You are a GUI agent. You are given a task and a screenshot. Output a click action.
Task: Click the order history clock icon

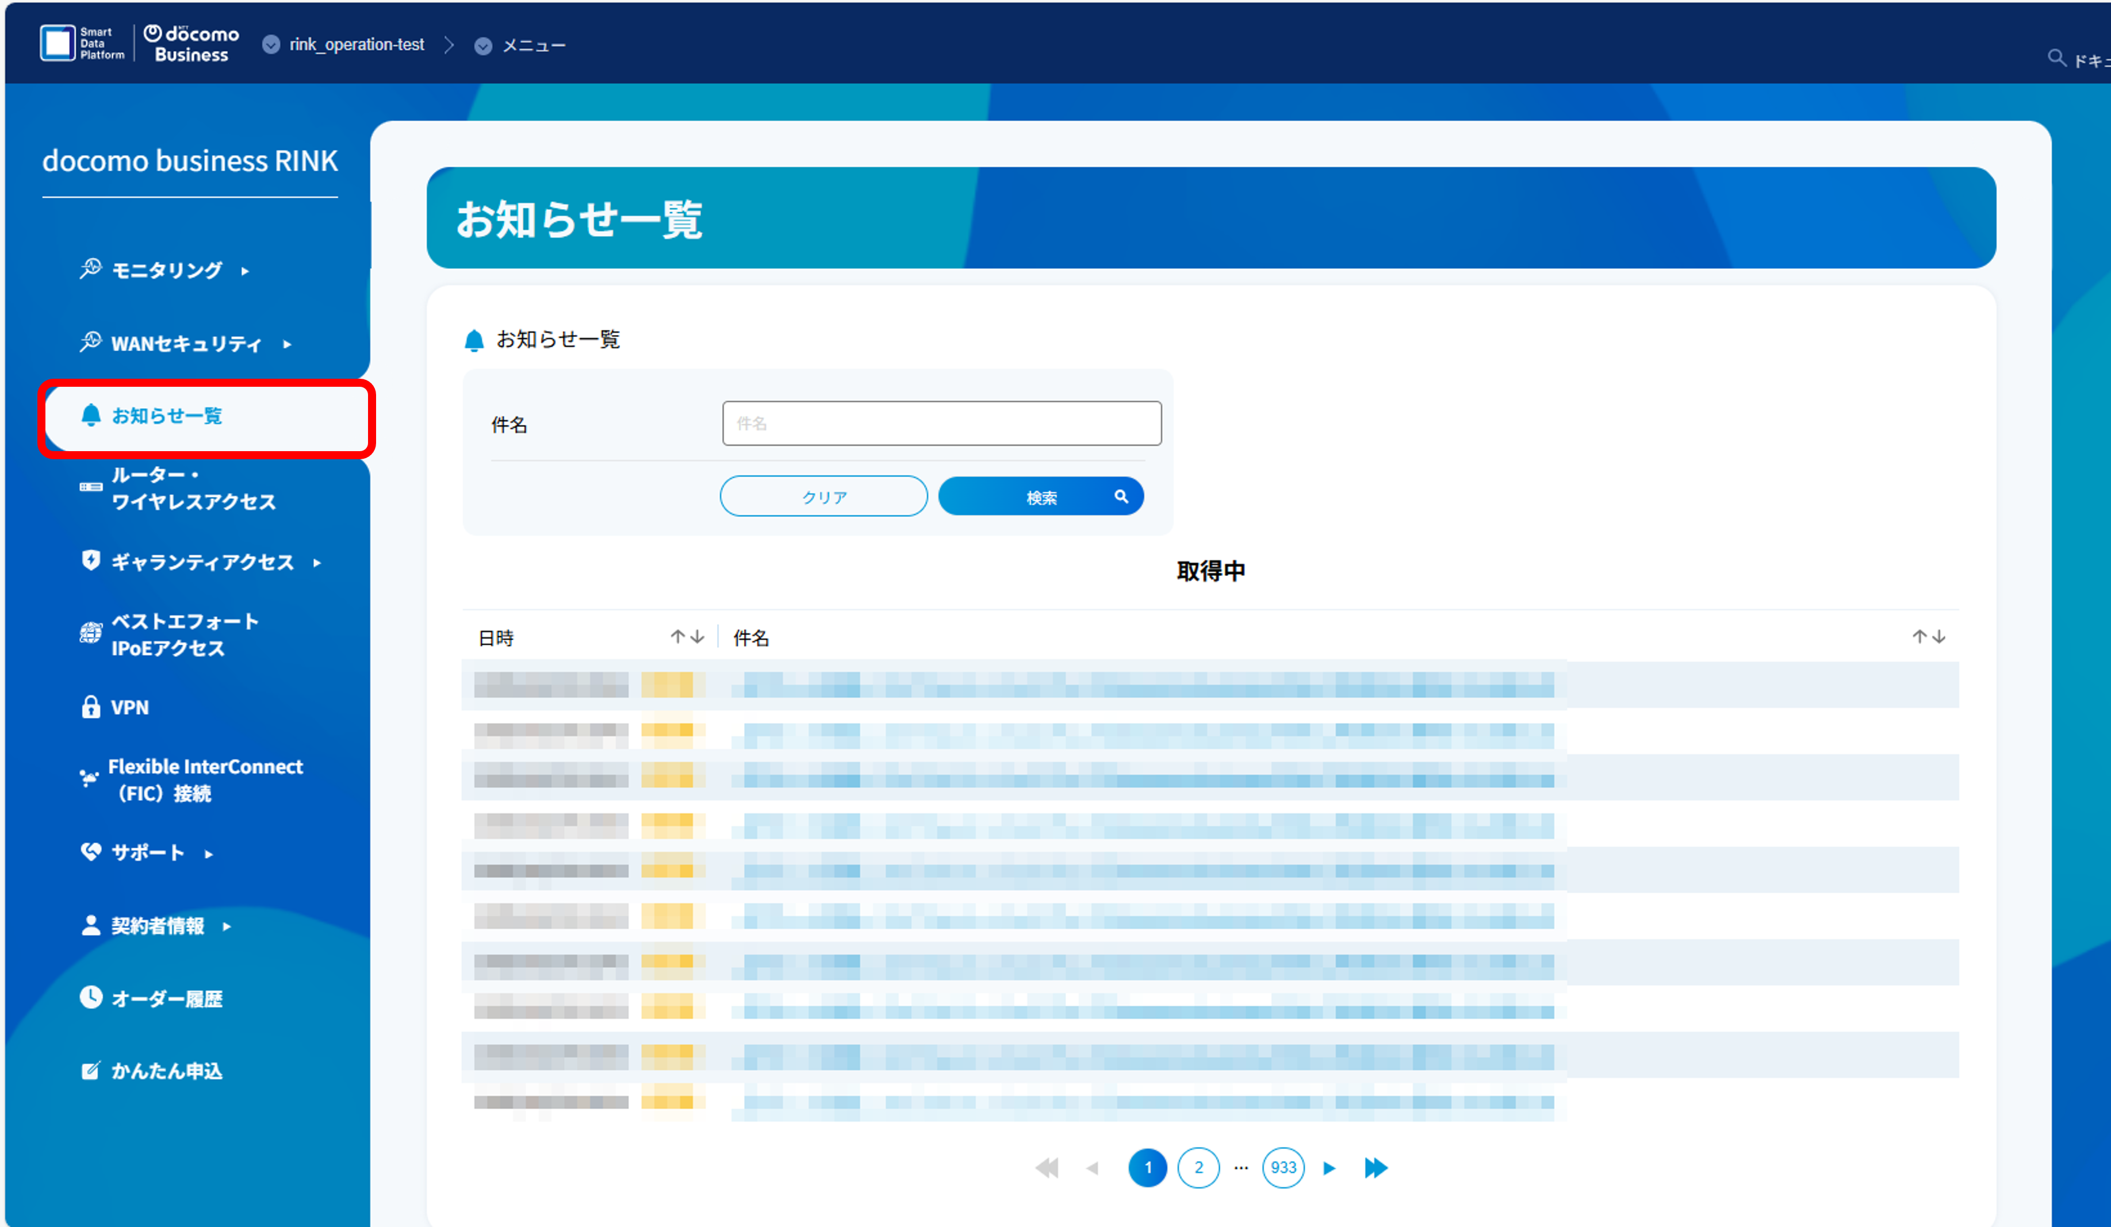(x=90, y=998)
